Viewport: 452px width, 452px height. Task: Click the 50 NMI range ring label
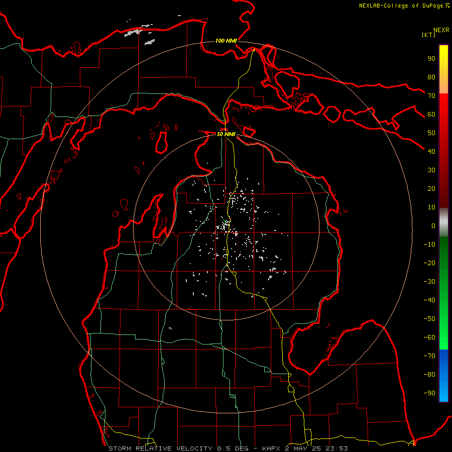point(226,134)
